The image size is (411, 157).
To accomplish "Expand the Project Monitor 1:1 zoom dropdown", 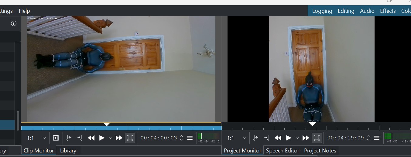I will pos(237,138).
